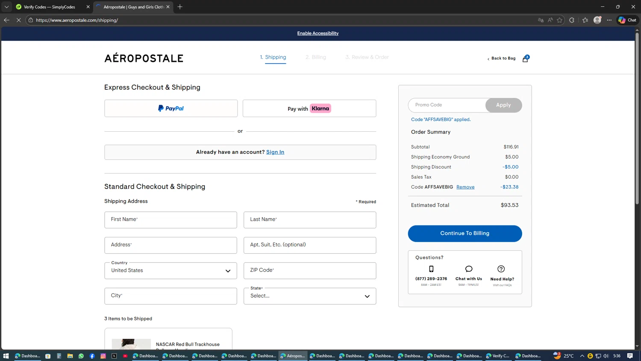Screen dimensions: 641x361
Task: Switch to Verify C... taskbar window
Action: click(x=498, y=356)
